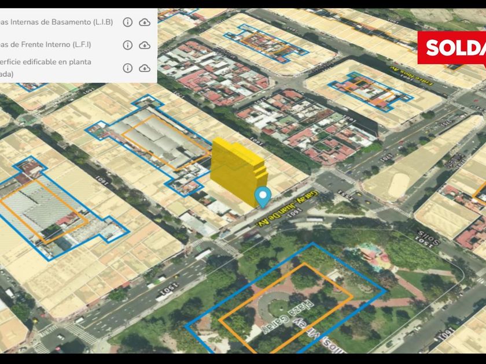Download Líneas de Frente Interno (L.F.I) layer
486x364 pixels.
(x=145, y=45)
